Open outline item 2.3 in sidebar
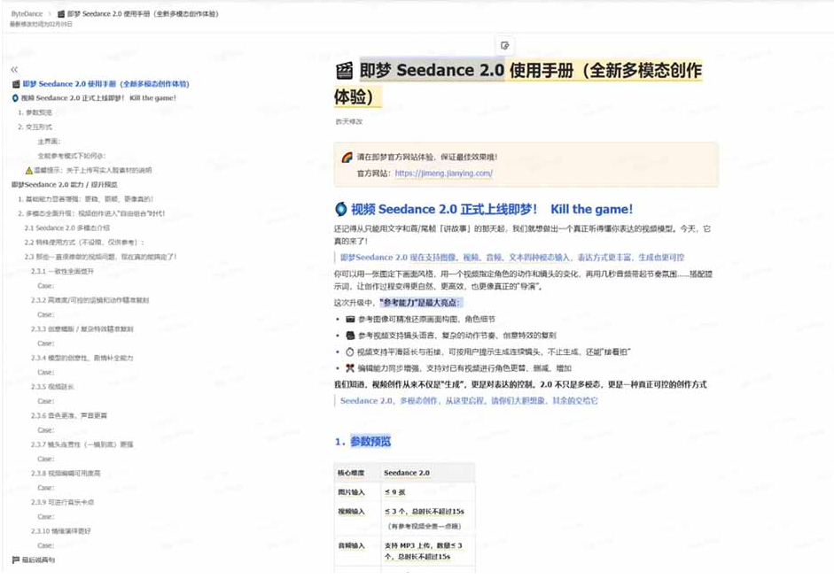The width and height of the screenshot is (834, 579). coord(100,257)
